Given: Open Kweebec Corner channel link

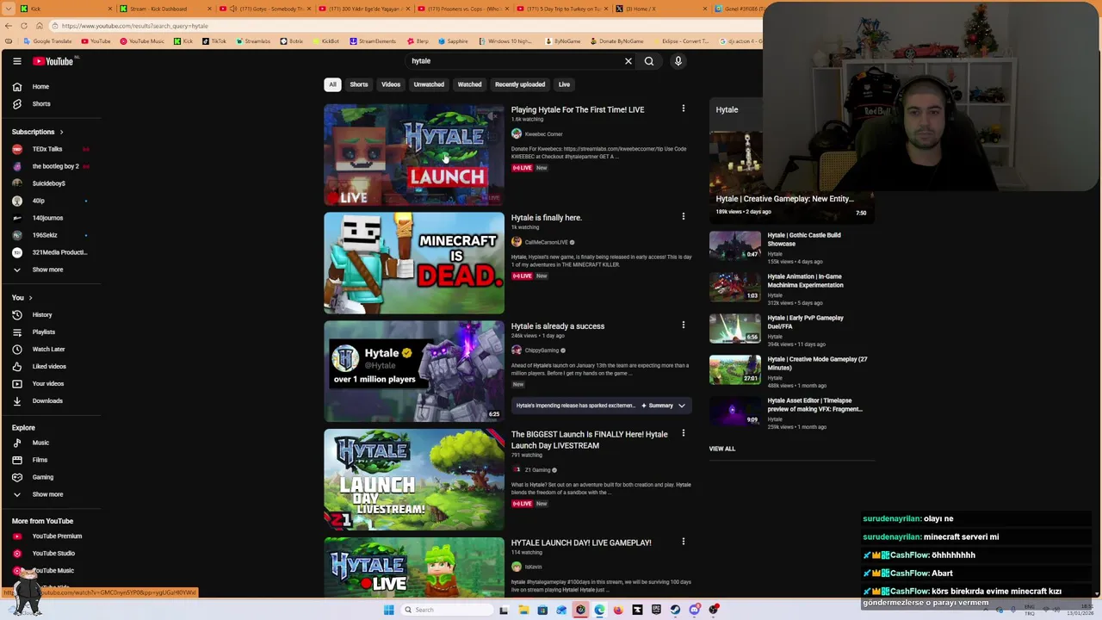Looking at the screenshot, I should coord(543,134).
